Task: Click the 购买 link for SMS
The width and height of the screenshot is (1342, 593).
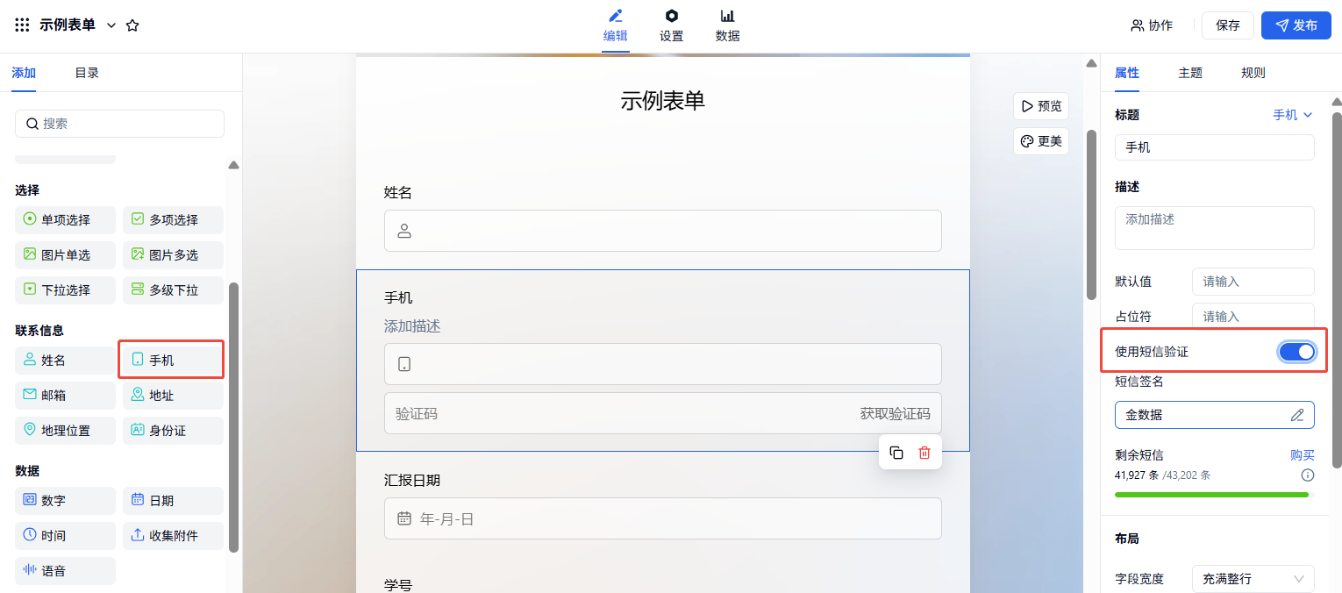Action: (1302, 455)
